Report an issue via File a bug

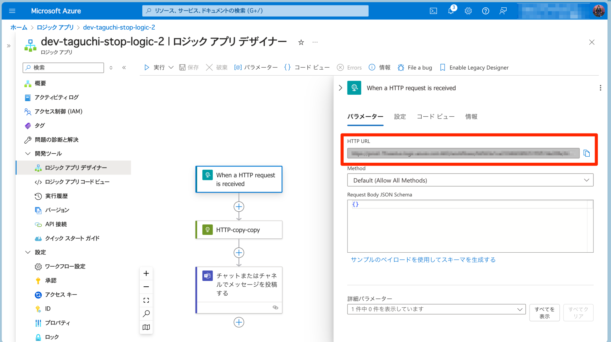tap(415, 67)
